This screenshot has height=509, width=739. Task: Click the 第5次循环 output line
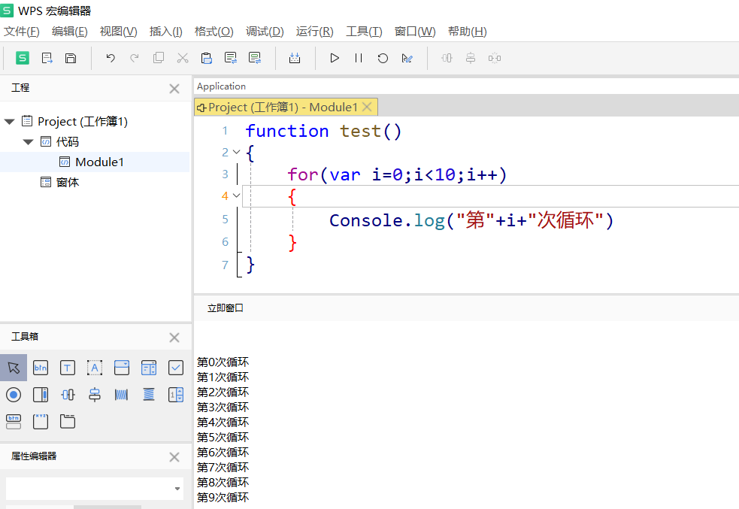(x=223, y=438)
